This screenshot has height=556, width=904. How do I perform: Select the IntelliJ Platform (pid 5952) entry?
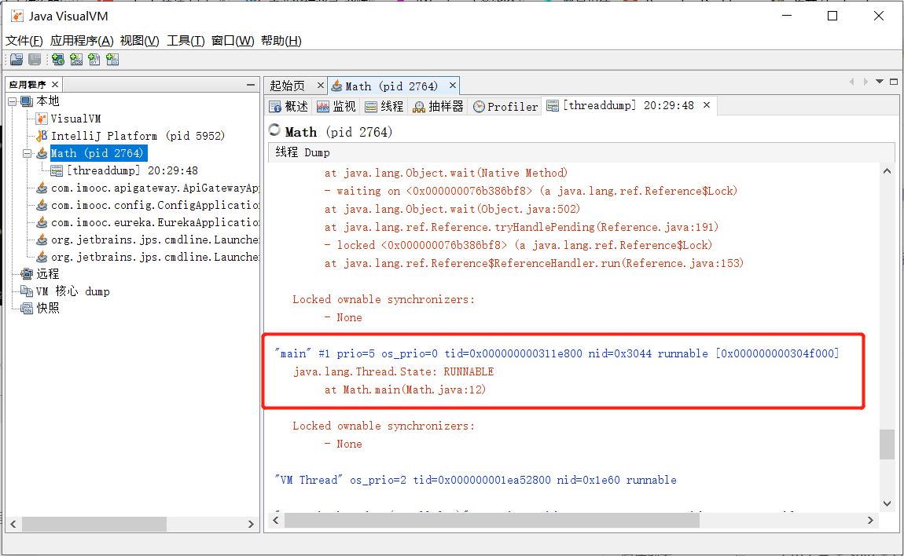tap(138, 136)
